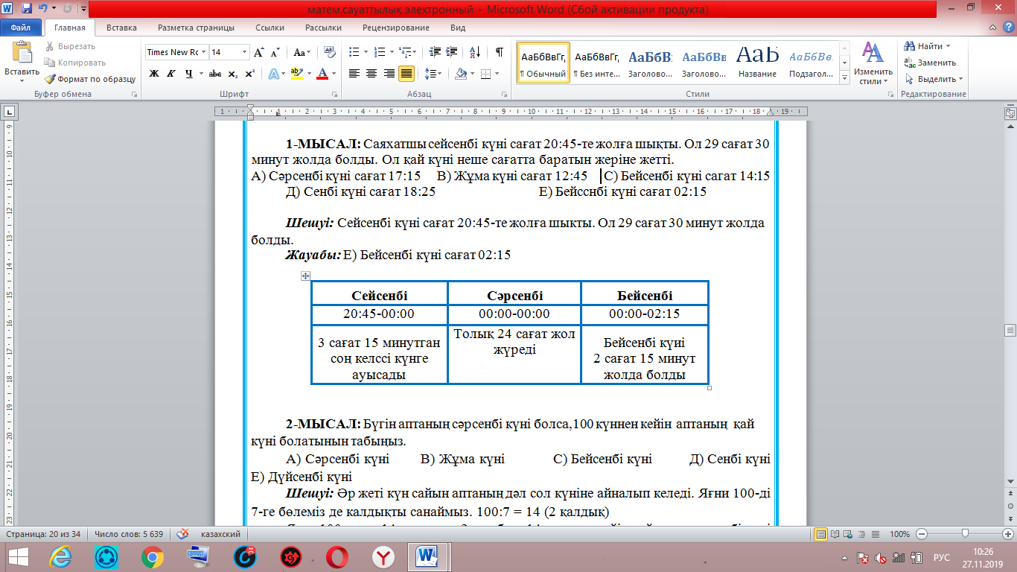1017x572 pixels.
Task: Switch to the Рецензирование tab
Action: tap(396, 28)
